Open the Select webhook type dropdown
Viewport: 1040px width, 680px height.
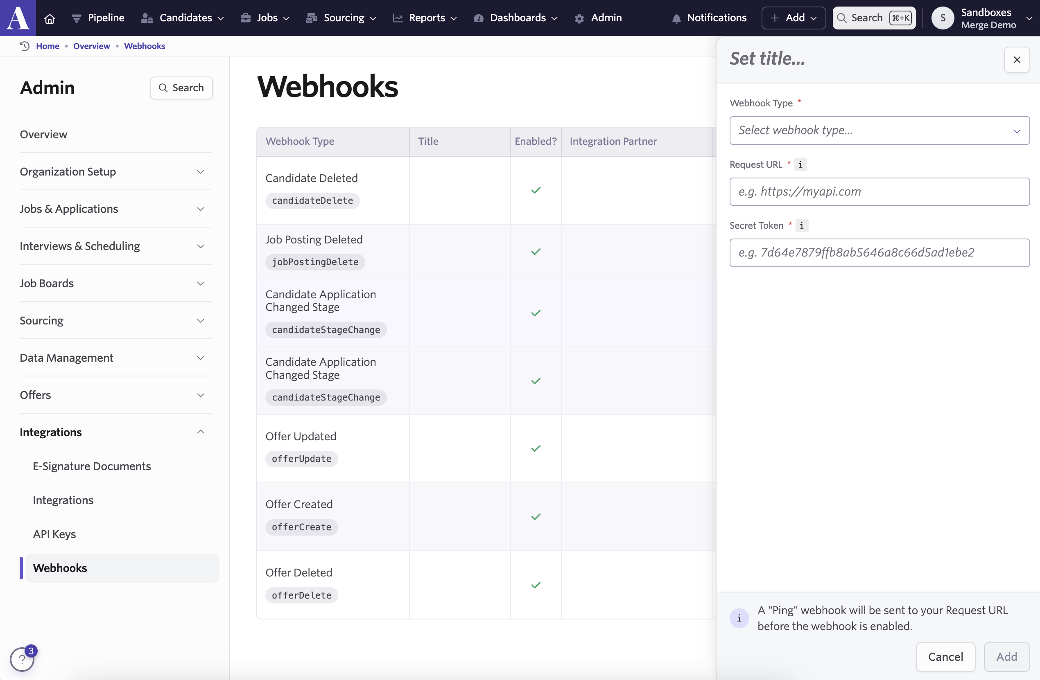(879, 130)
